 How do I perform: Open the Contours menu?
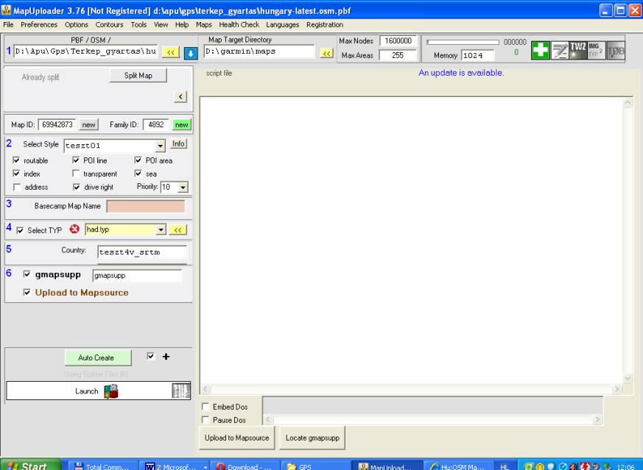pos(110,24)
